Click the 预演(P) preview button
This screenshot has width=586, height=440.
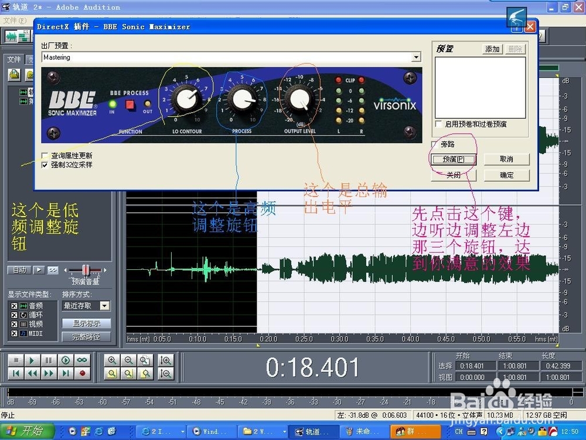click(454, 160)
